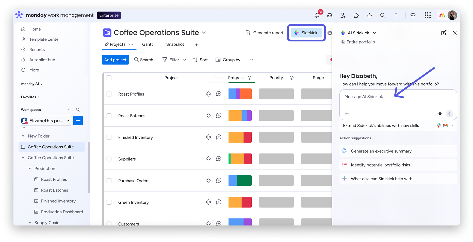This screenshot has height=242, width=473.
Task: Click the invite members icon
Action: pos(343,16)
